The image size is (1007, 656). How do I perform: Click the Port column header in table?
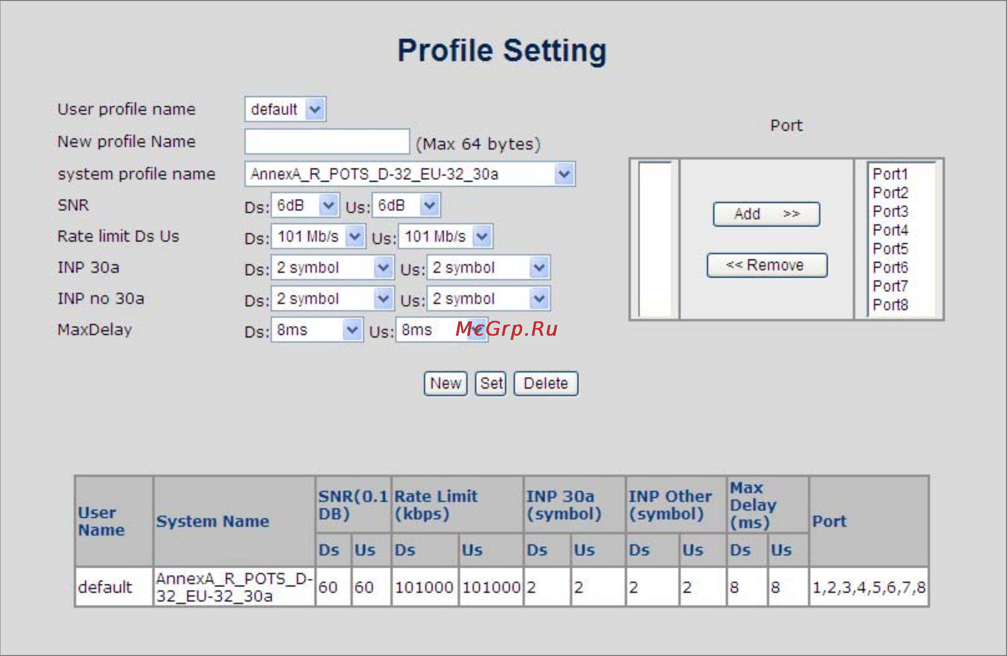[869, 521]
